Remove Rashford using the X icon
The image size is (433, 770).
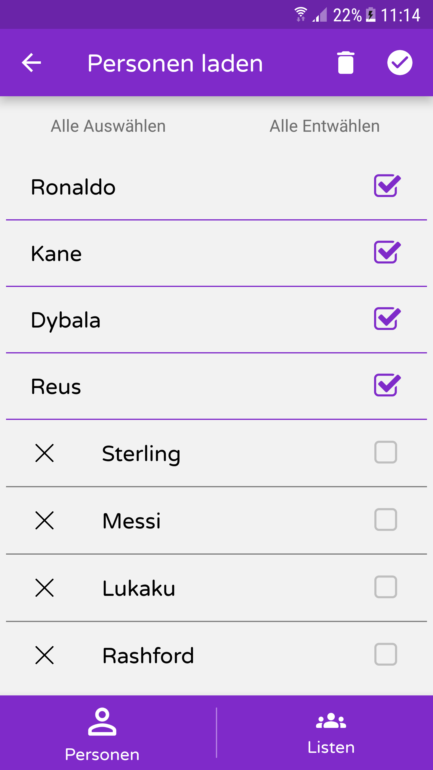[x=45, y=655]
